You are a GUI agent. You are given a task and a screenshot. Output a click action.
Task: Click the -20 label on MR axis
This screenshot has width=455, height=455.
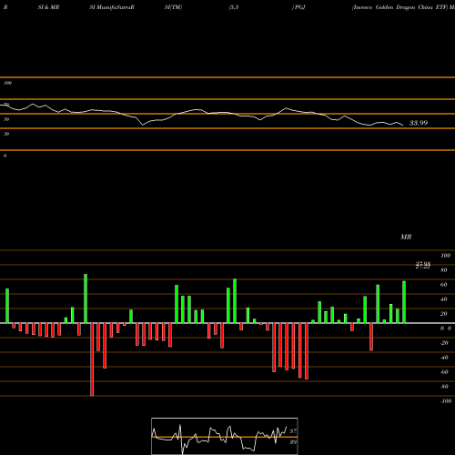(x=444, y=343)
